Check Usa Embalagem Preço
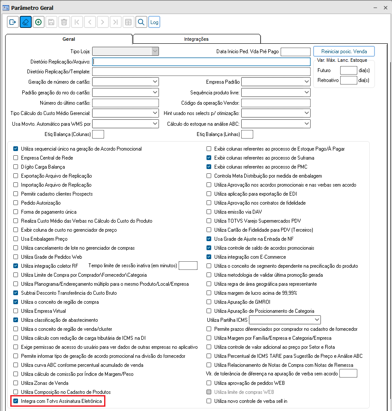The height and width of the screenshot is (411, 392). point(16,239)
